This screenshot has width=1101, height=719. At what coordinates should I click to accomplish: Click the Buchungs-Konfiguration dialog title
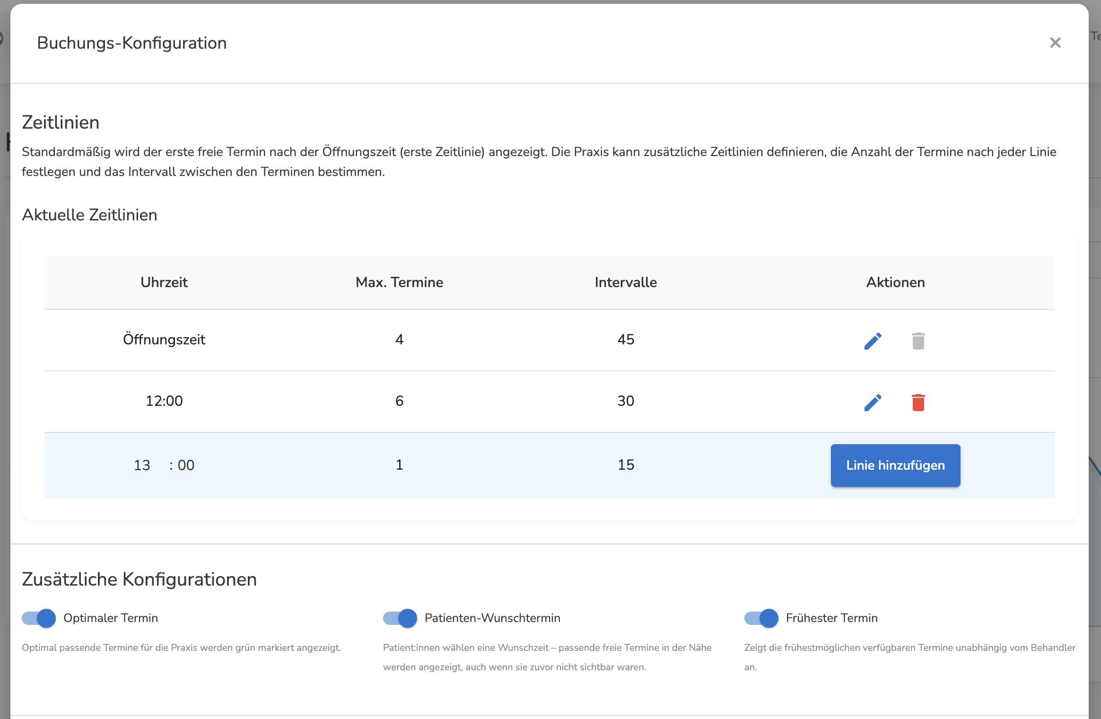click(x=132, y=43)
